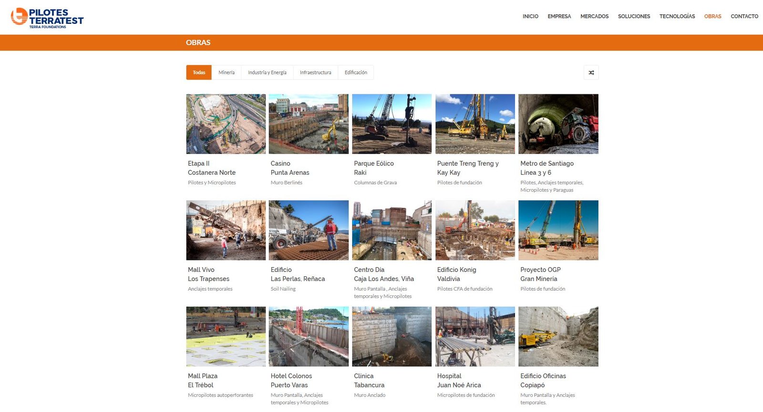This screenshot has width=763, height=412.
Task: Open the EMPRESA menu item
Action: click(x=559, y=16)
